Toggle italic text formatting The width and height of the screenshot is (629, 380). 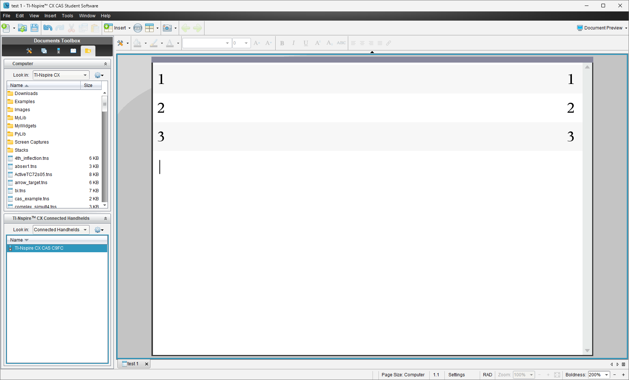coord(293,43)
